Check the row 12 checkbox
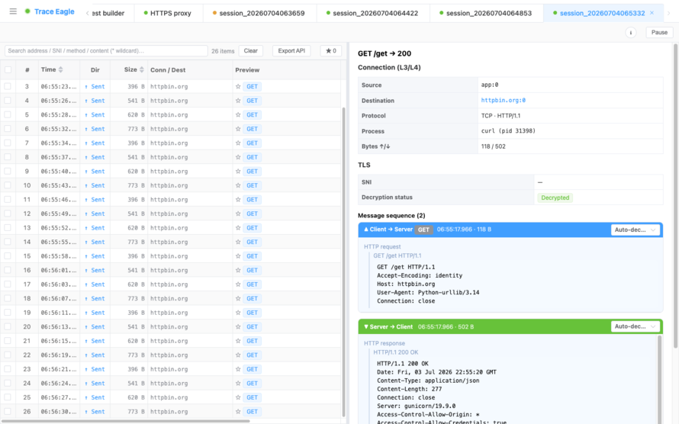 pos(8,214)
